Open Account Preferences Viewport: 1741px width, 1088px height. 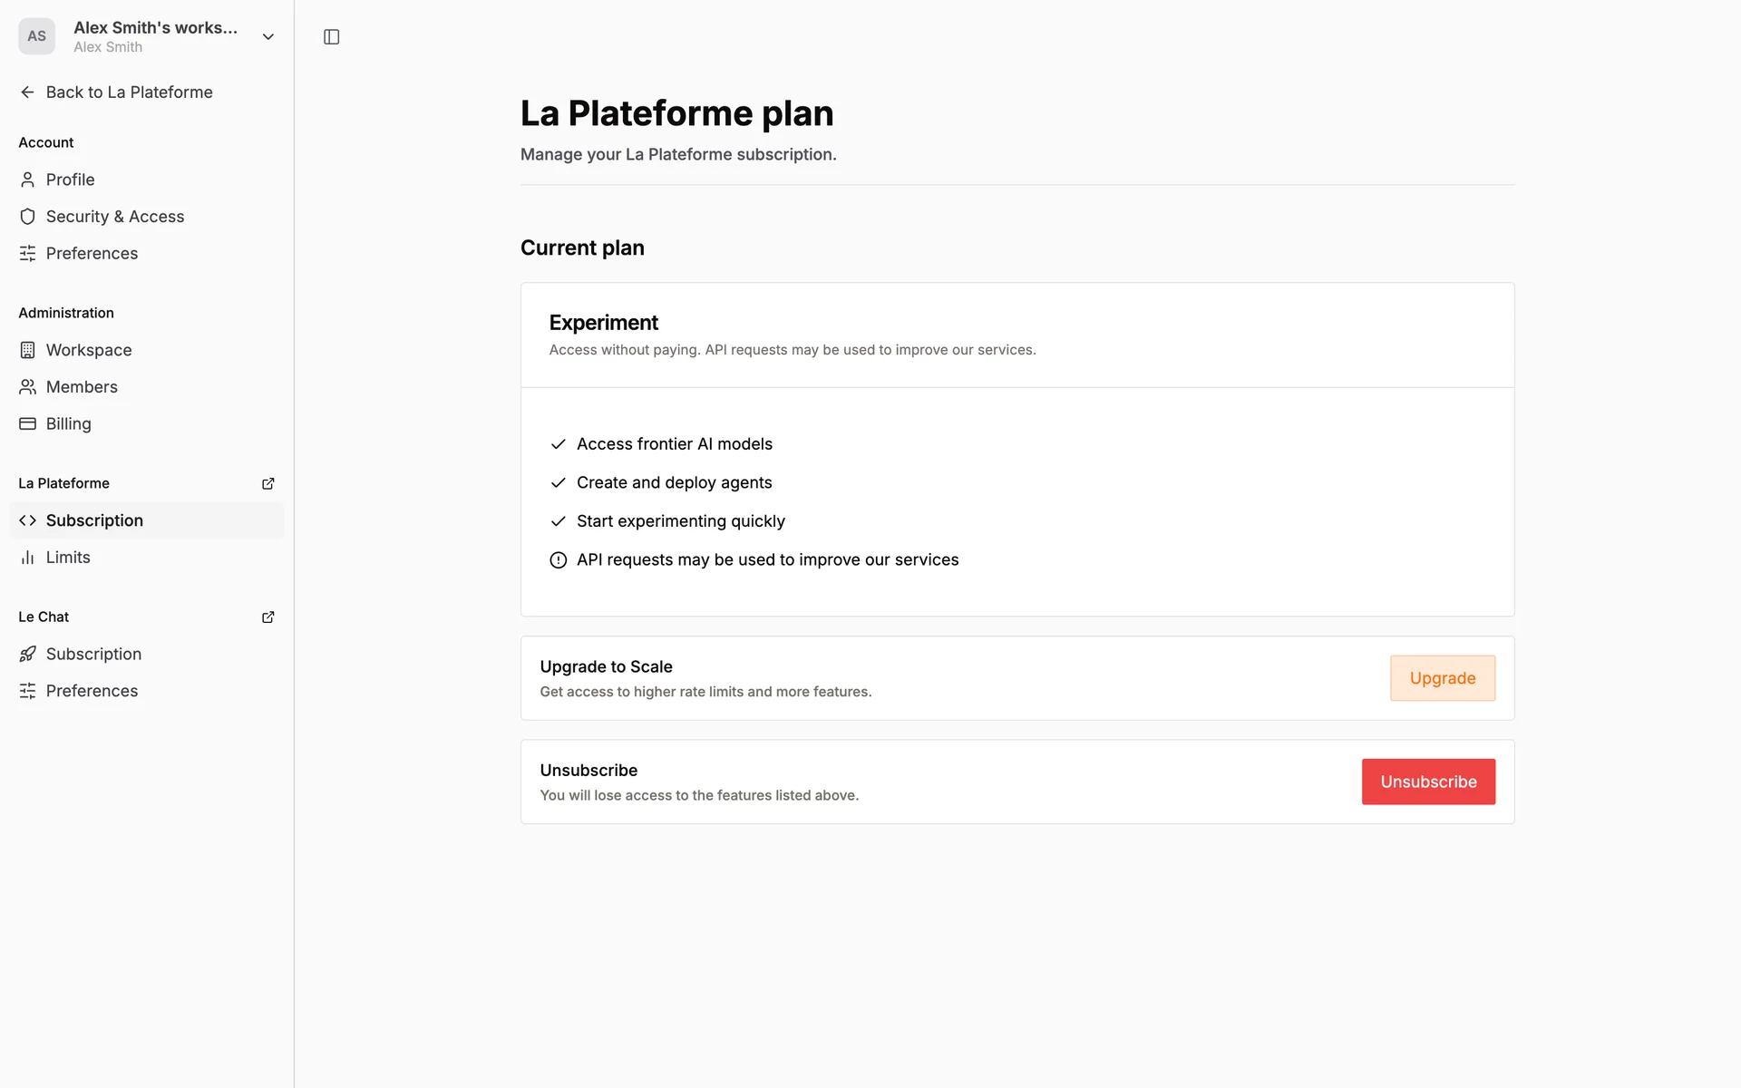(x=92, y=254)
